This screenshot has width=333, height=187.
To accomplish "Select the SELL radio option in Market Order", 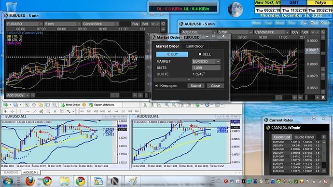I will (x=205, y=54).
